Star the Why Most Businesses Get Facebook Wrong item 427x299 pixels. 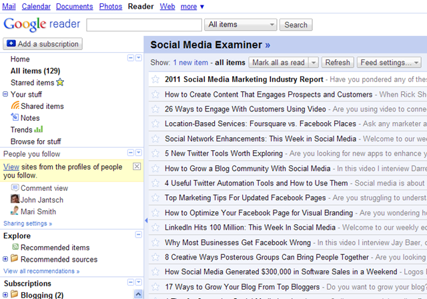[x=155, y=242]
